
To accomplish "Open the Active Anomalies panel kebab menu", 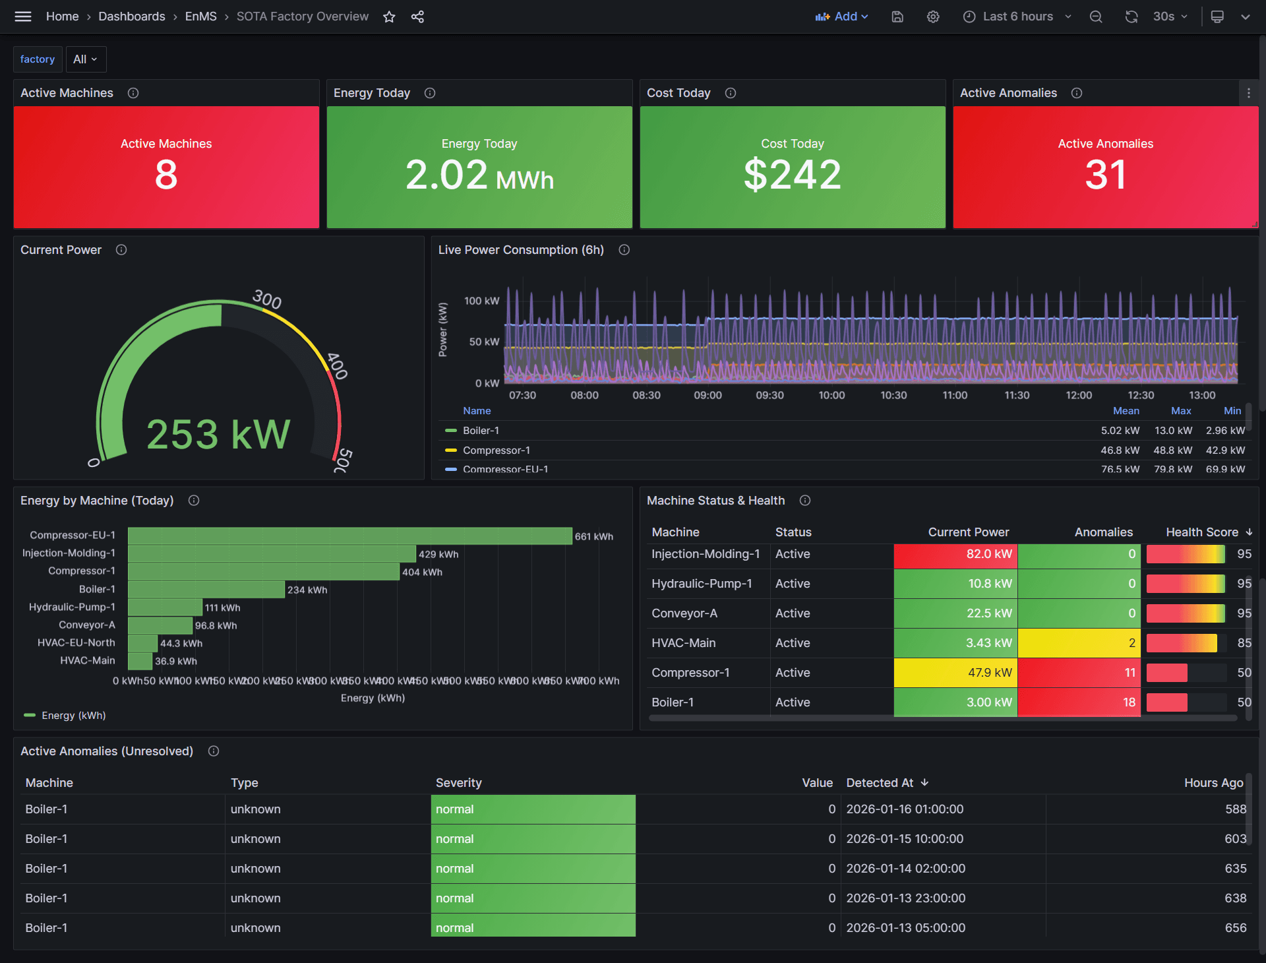I will (1249, 93).
